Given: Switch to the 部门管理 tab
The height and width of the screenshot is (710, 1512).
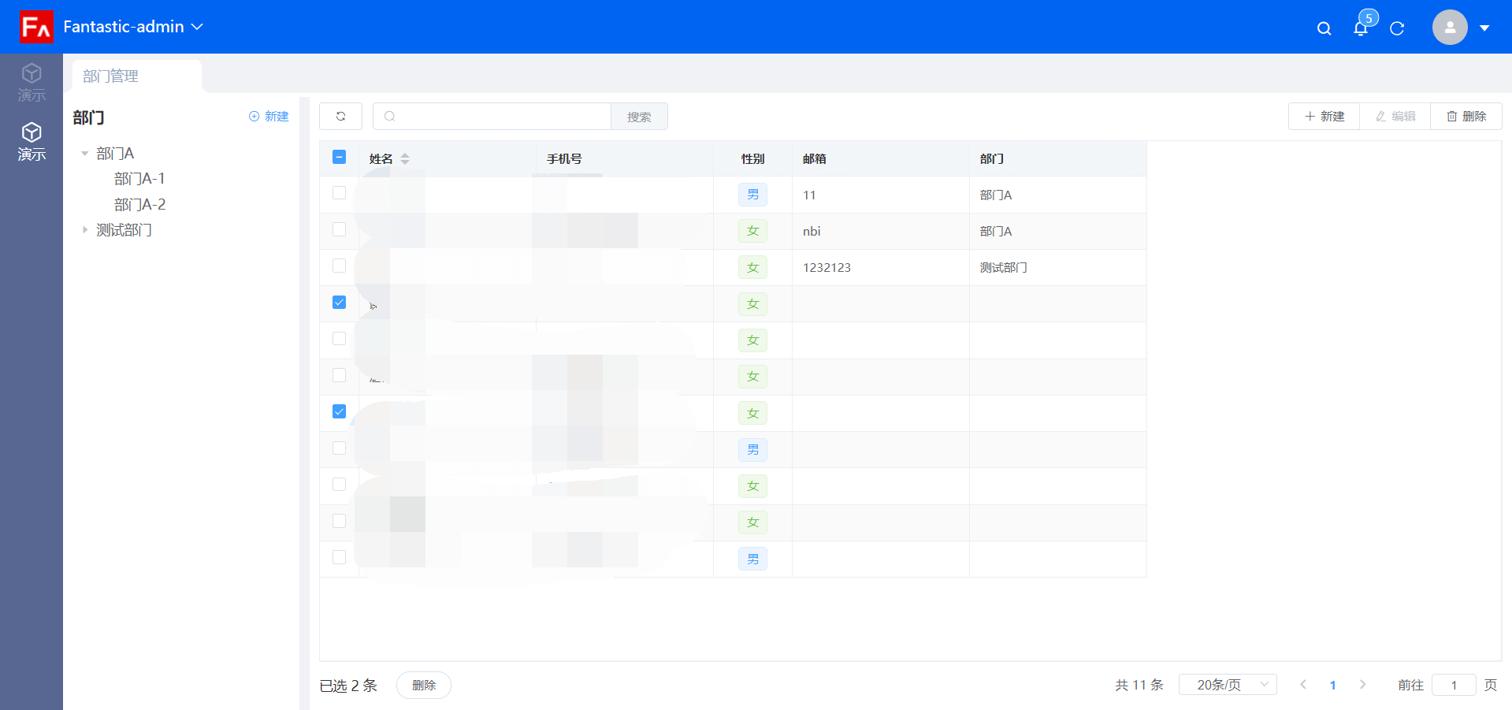Looking at the screenshot, I should (111, 76).
